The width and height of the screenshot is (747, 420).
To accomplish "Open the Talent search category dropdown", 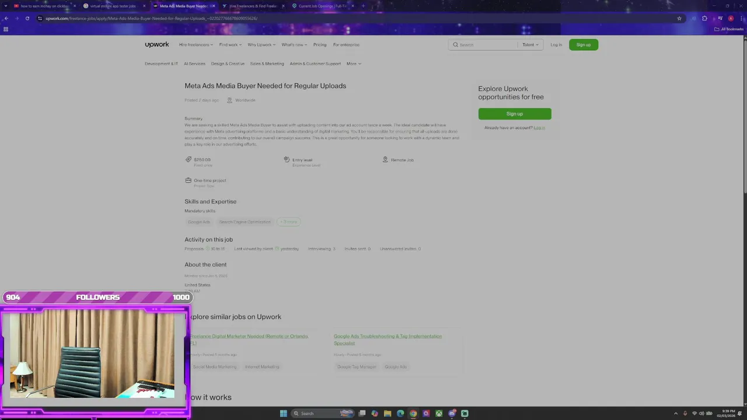I will click(x=530, y=45).
